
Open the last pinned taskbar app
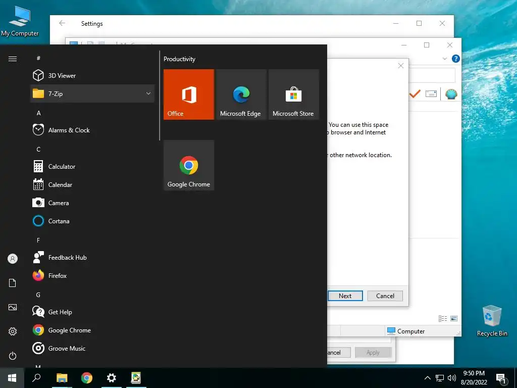click(x=136, y=378)
